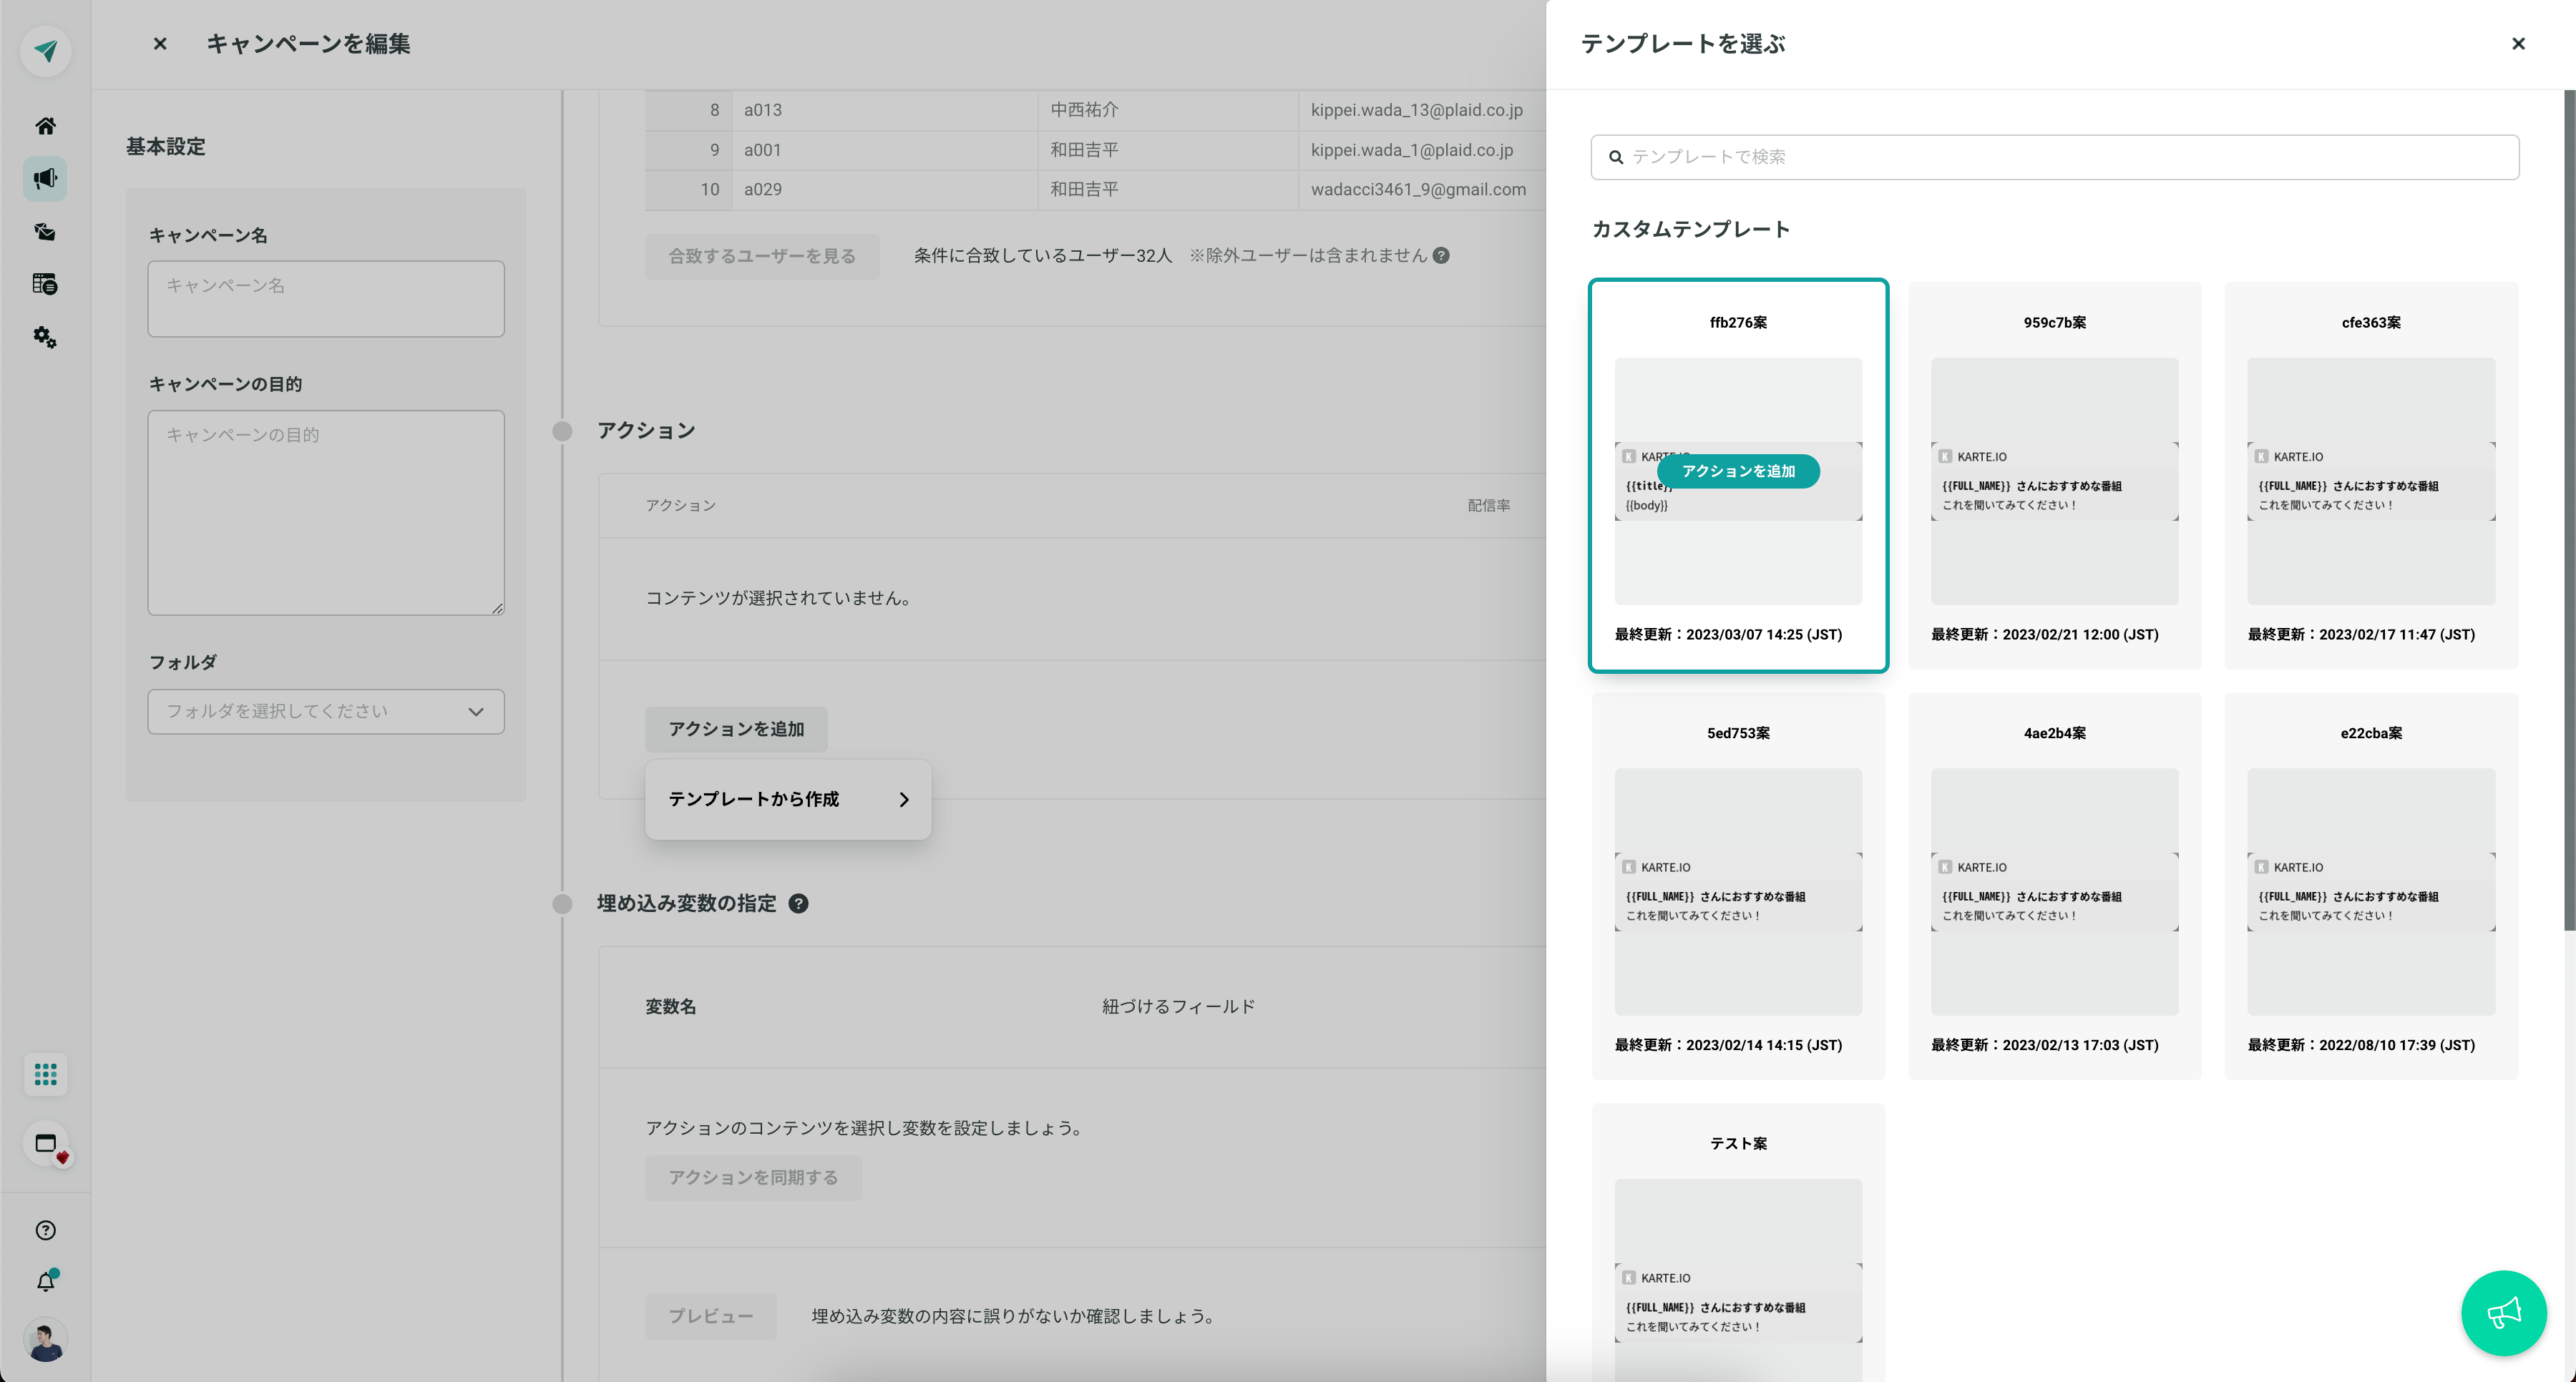Click the 配信率 column header
This screenshot has width=2576, height=1382.
click(x=1489, y=506)
